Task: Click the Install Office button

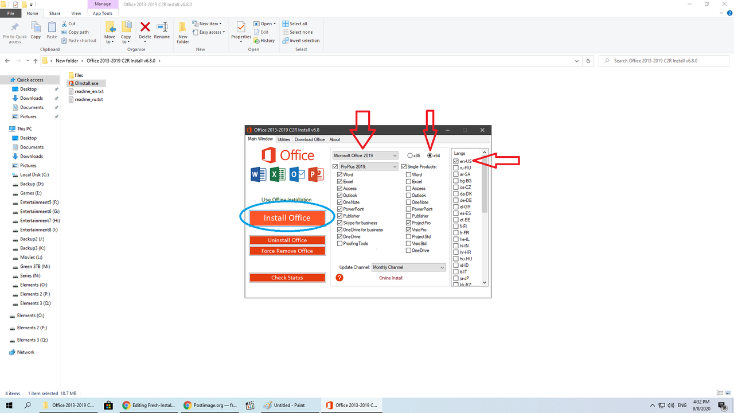Action: click(x=287, y=218)
